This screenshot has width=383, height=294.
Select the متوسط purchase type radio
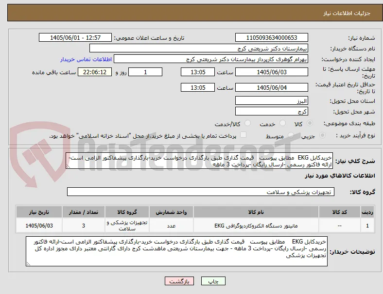[291, 135]
